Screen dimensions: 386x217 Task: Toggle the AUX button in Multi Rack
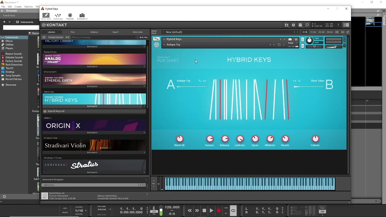pos(343,32)
